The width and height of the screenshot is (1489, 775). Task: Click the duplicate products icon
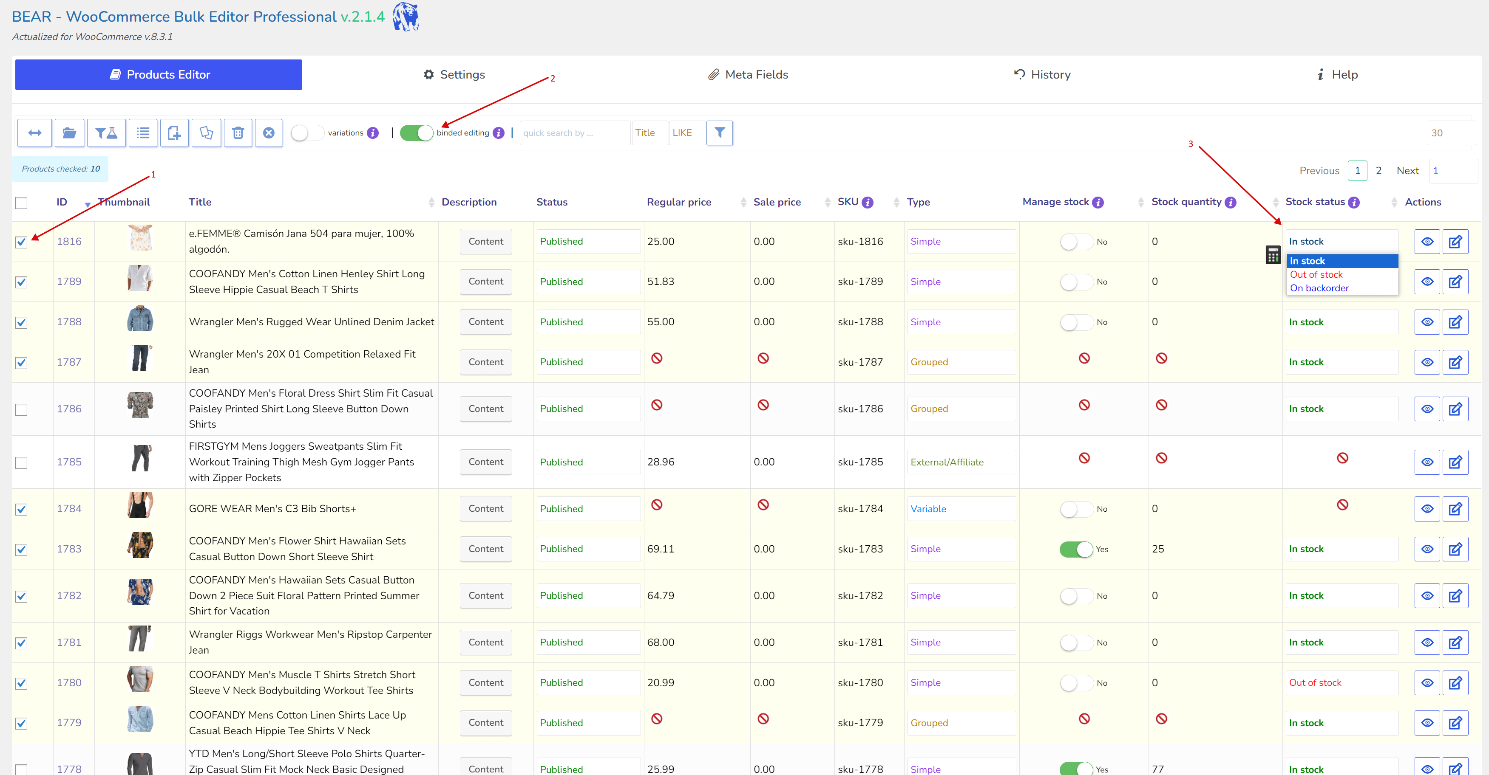coord(206,133)
